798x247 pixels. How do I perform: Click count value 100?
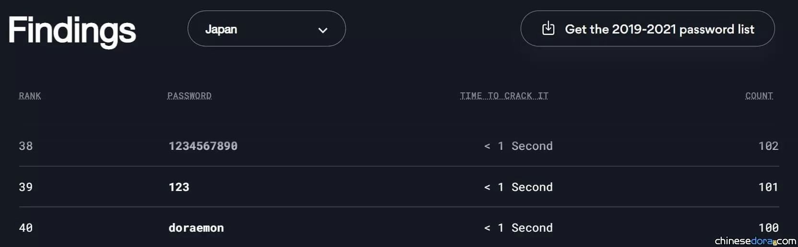pos(768,228)
